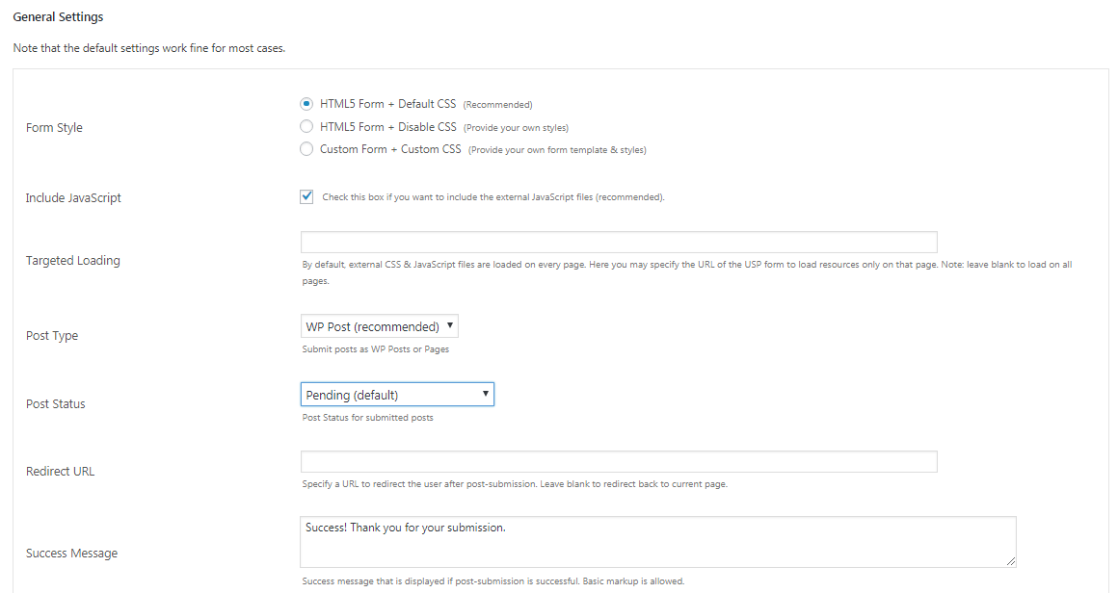Click '(Provide your own form template & styles)' note
Screen dimensions: 1118x593
tap(558, 150)
